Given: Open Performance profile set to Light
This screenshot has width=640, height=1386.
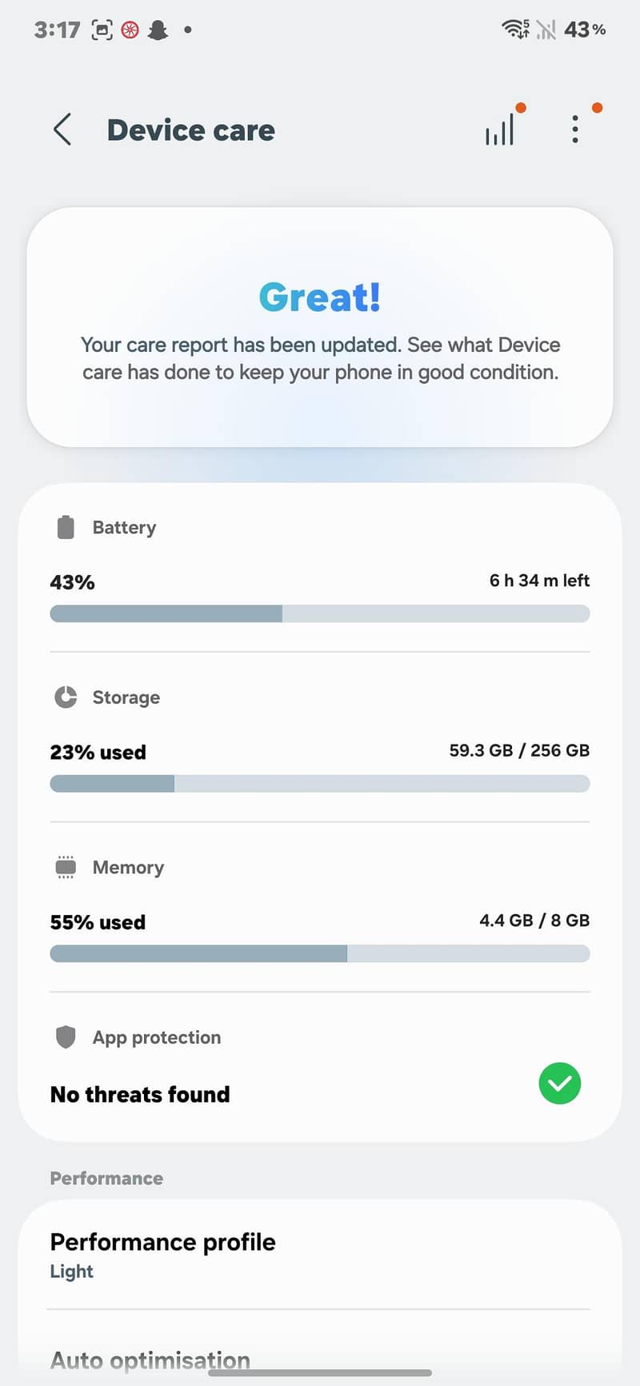Looking at the screenshot, I should 320,1255.
